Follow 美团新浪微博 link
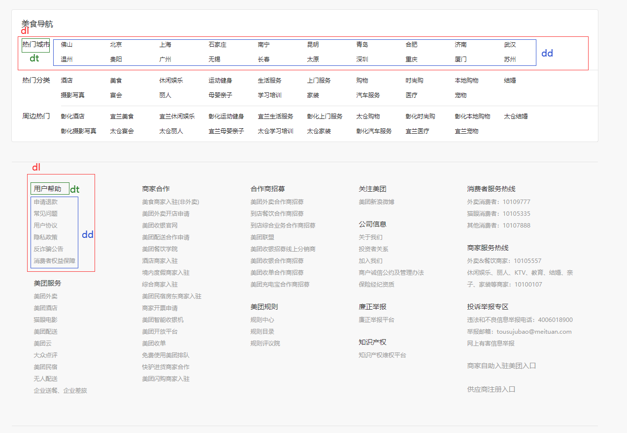This screenshot has height=433, width=627. [376, 202]
